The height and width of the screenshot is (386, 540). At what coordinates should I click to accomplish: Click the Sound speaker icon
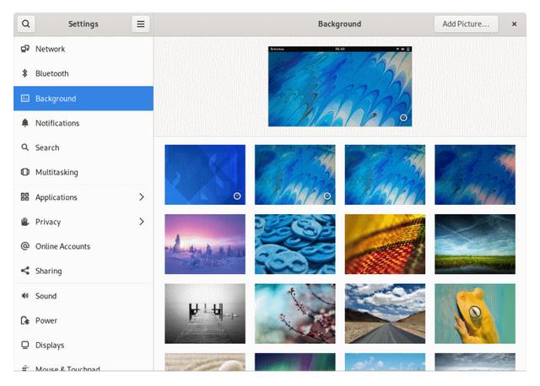tap(24, 296)
